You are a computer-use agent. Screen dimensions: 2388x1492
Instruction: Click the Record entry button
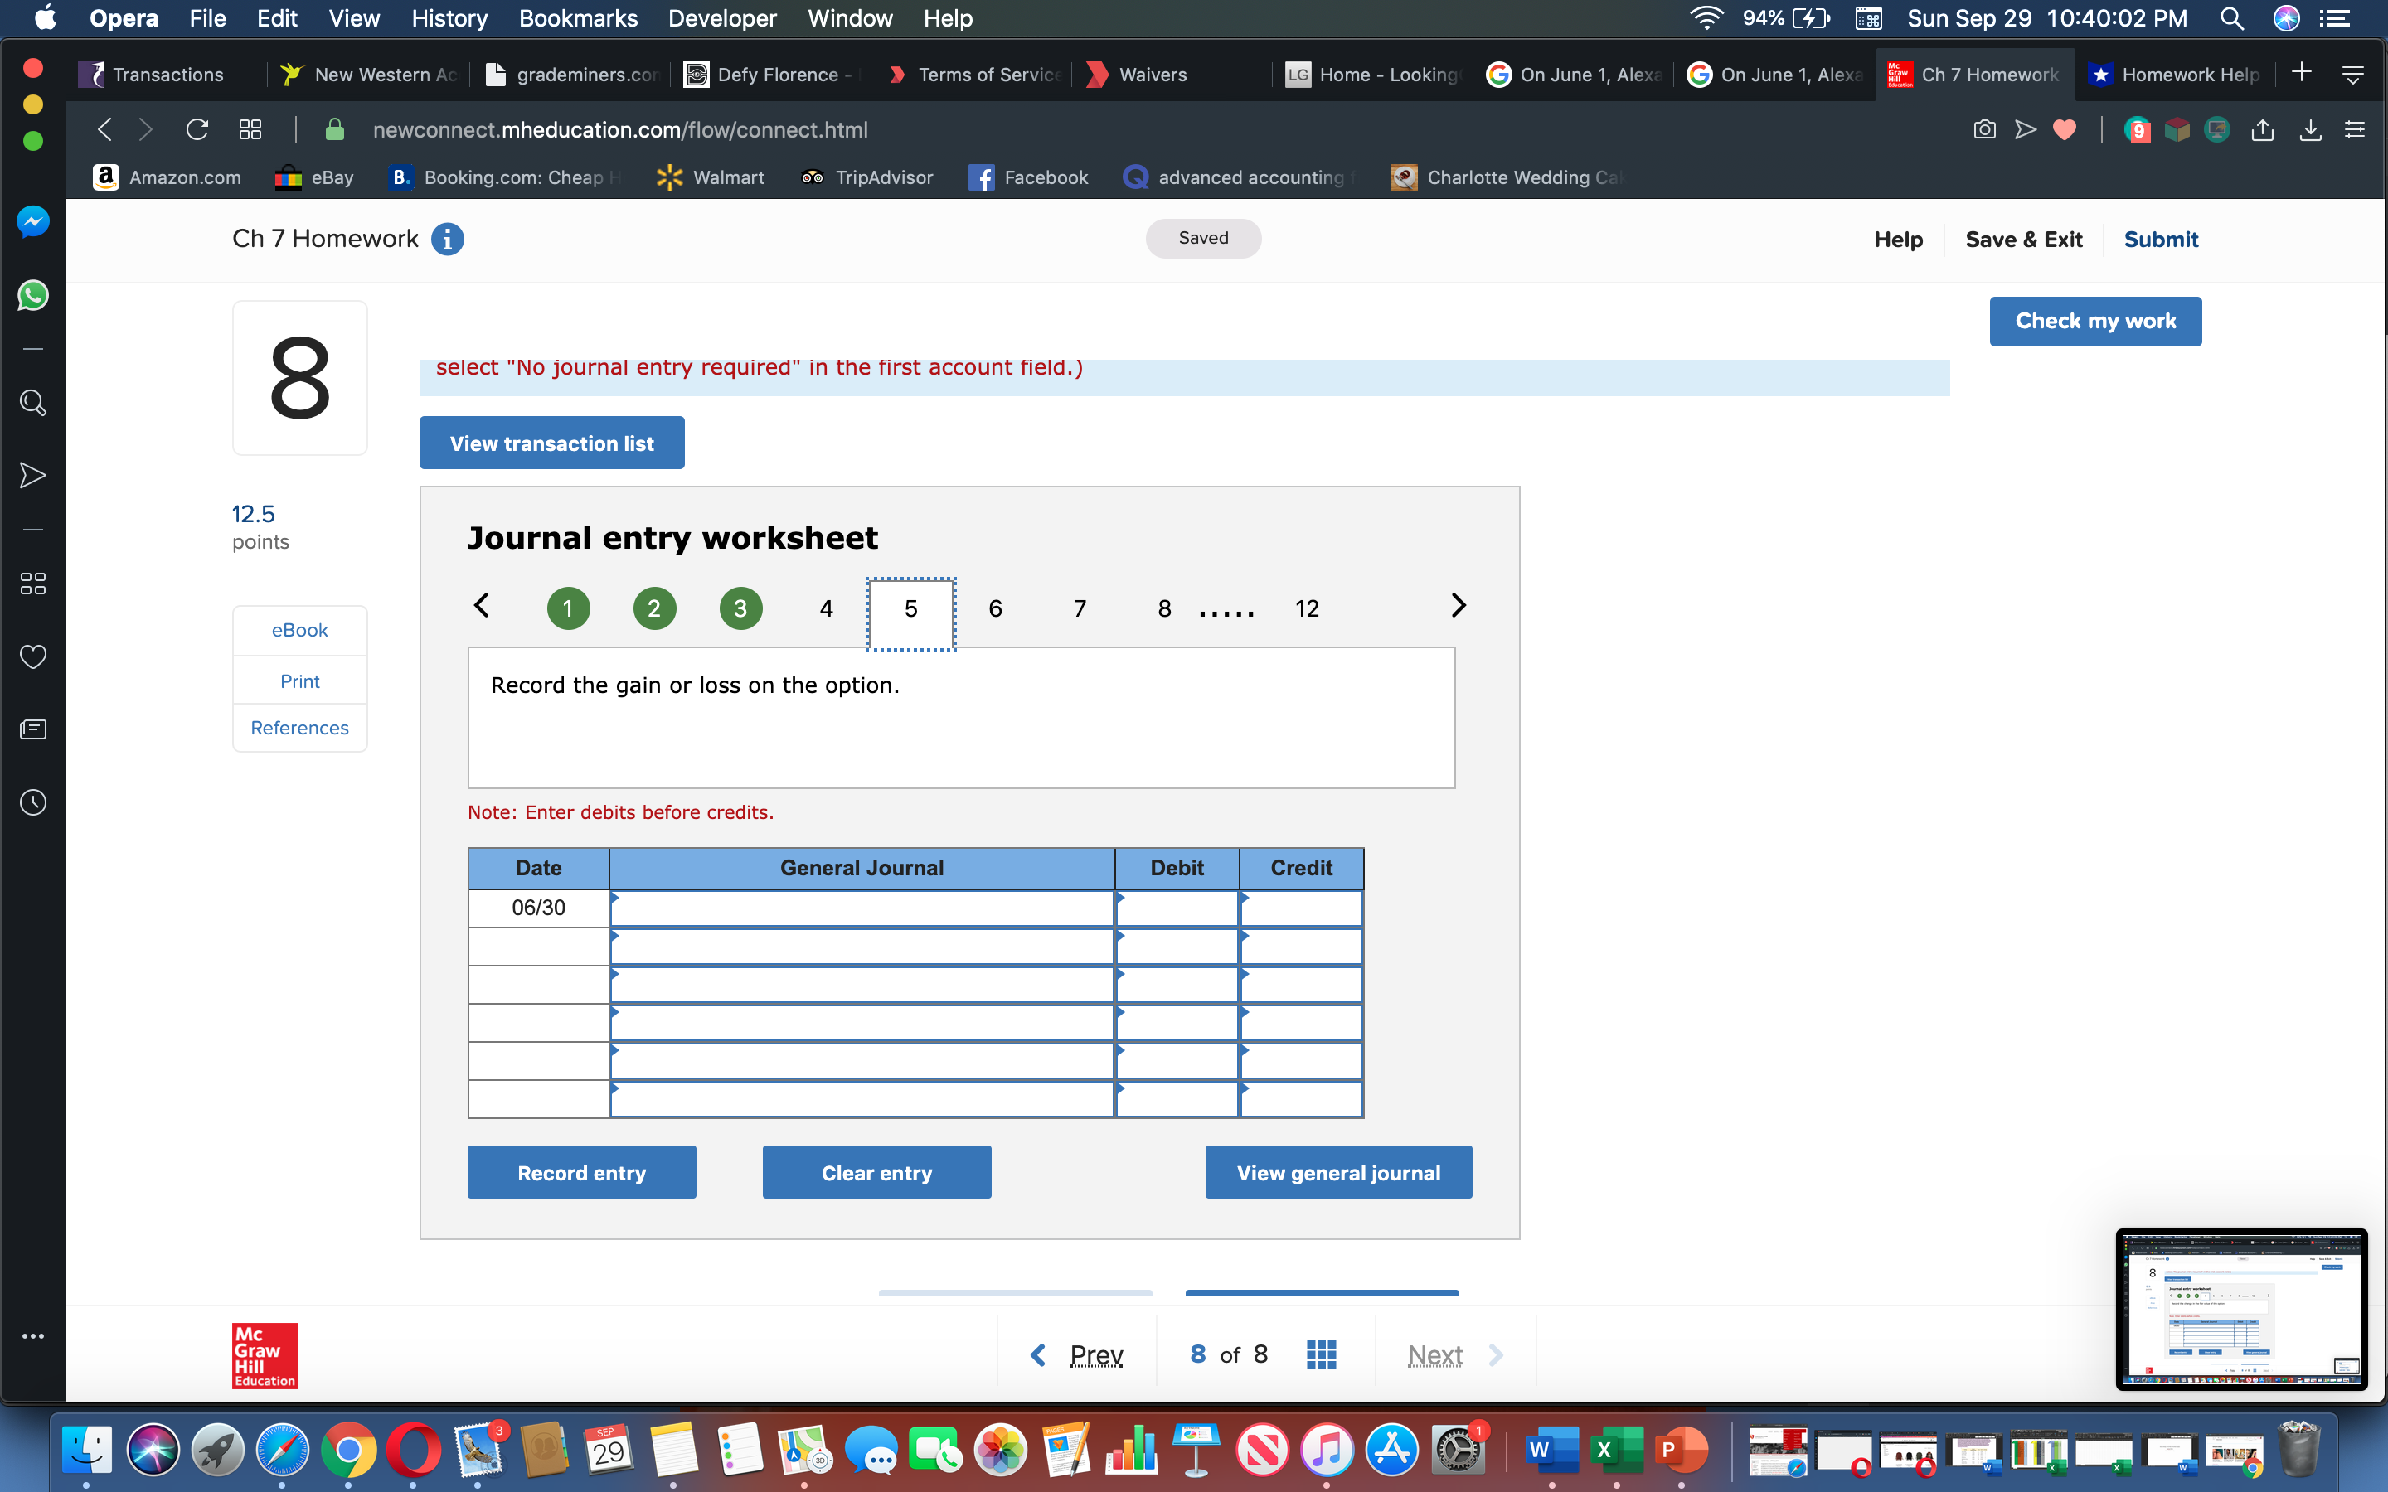[581, 1172]
